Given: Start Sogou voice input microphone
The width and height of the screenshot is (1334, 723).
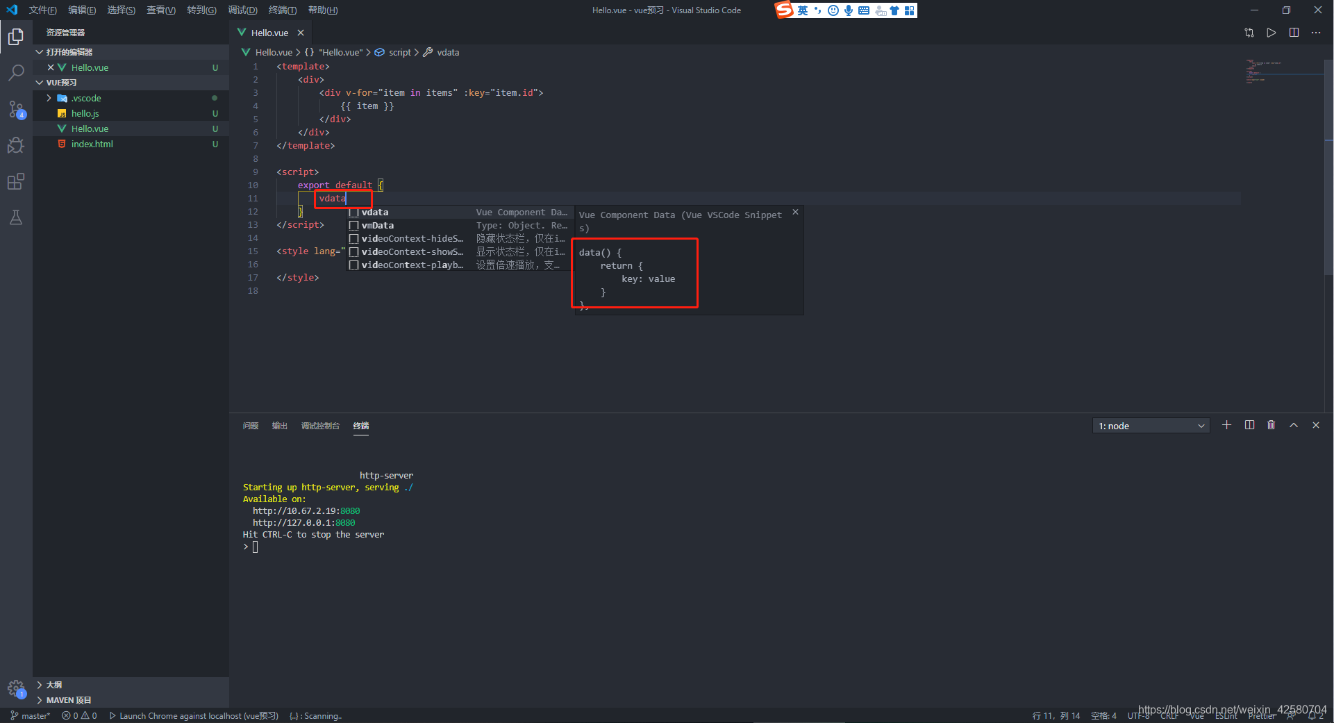Looking at the screenshot, I should tap(849, 10).
